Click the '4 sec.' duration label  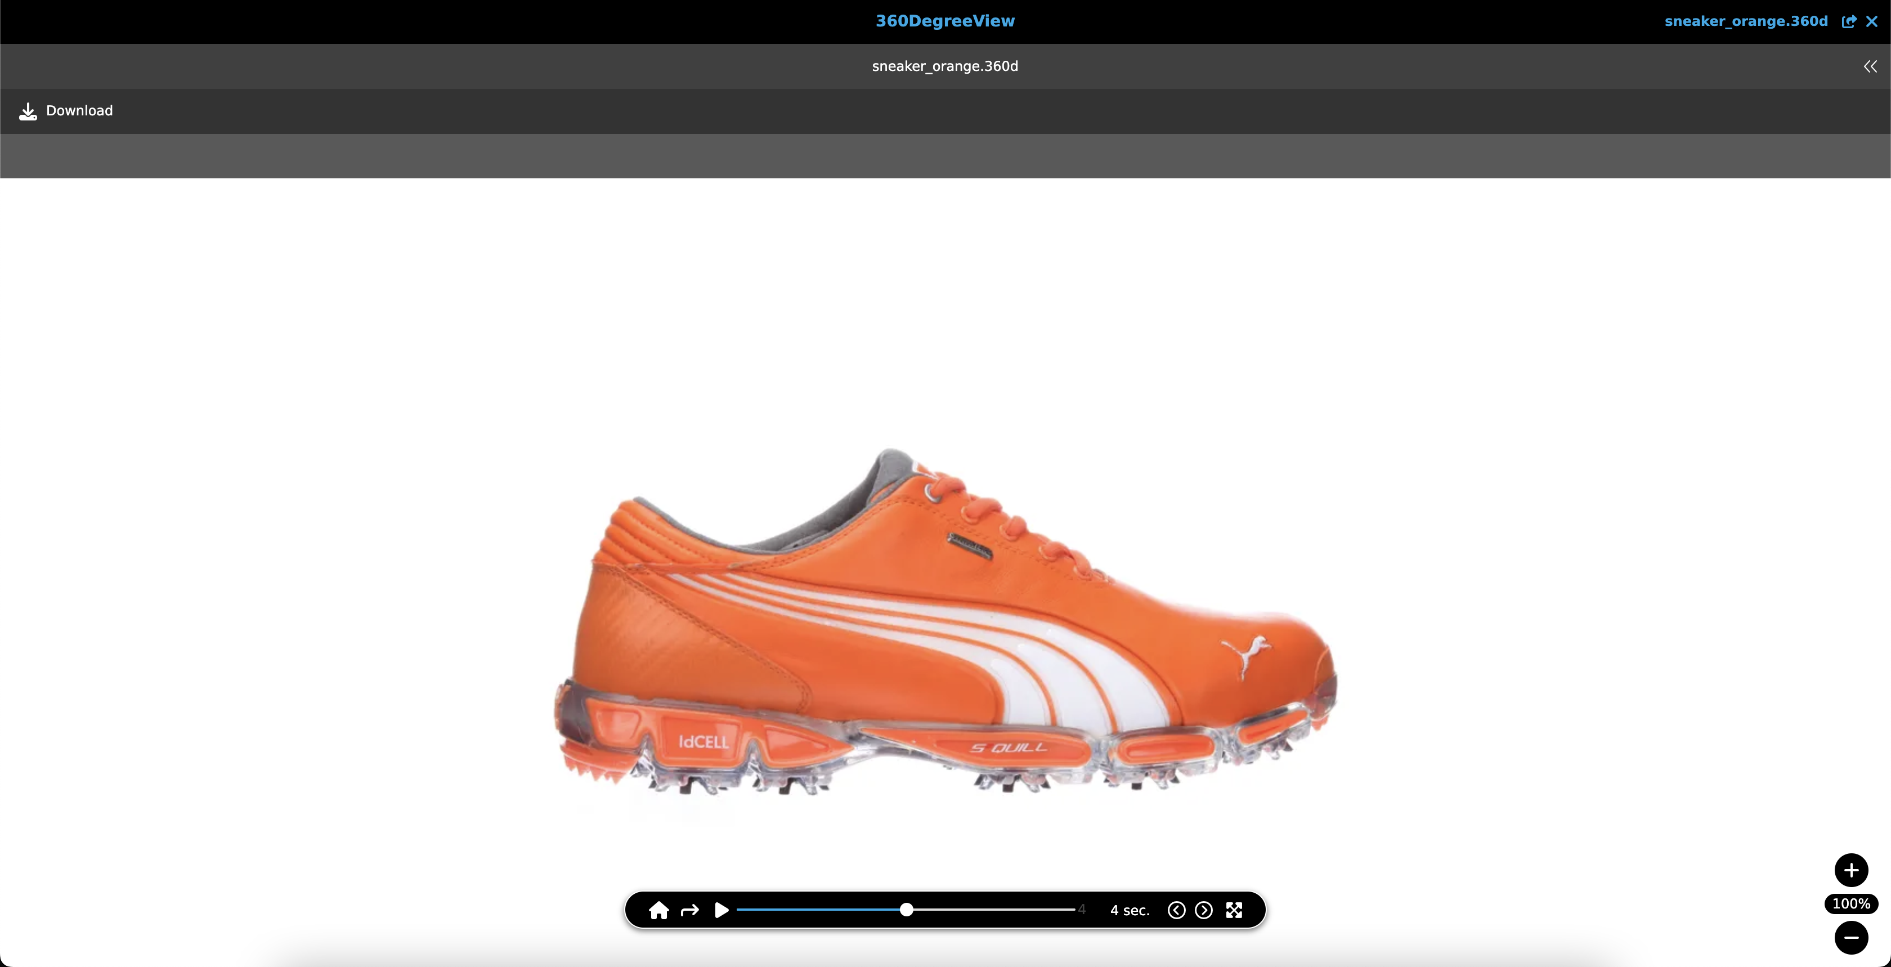pos(1129,911)
